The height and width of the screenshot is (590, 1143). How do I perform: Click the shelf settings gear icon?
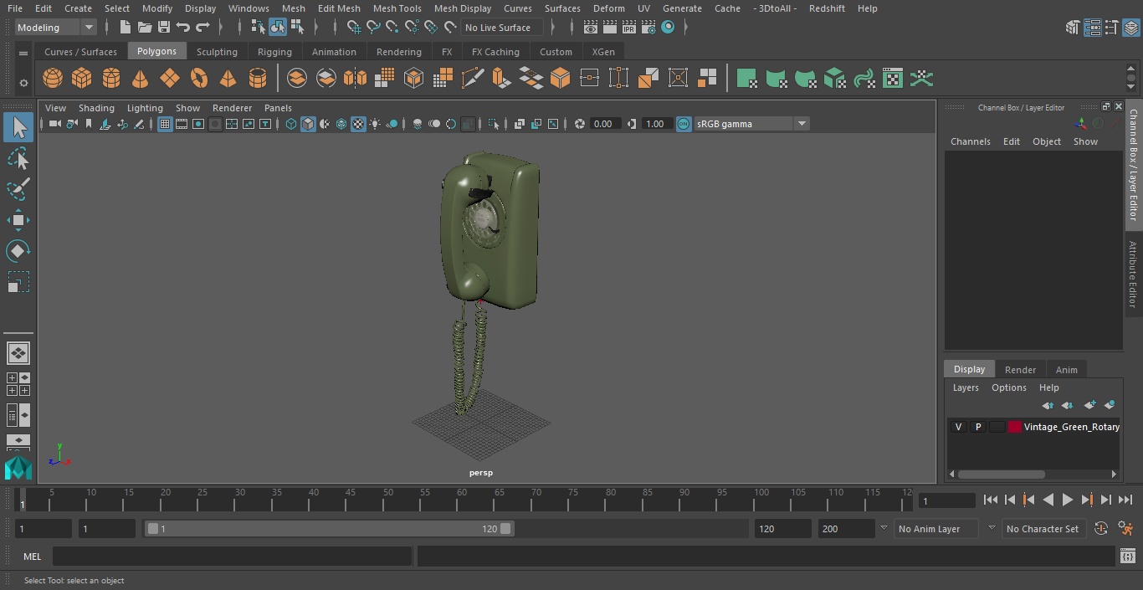(x=23, y=83)
